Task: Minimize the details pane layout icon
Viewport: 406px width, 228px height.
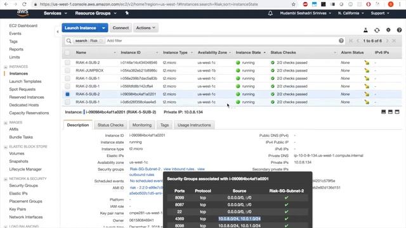Action: pos(383,112)
